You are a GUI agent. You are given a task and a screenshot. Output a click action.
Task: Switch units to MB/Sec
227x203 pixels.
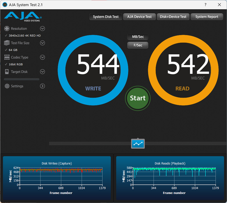point(138,37)
